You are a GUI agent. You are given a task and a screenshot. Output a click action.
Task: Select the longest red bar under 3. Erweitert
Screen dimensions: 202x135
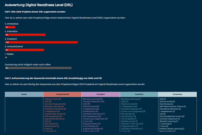(x=41, y=42)
